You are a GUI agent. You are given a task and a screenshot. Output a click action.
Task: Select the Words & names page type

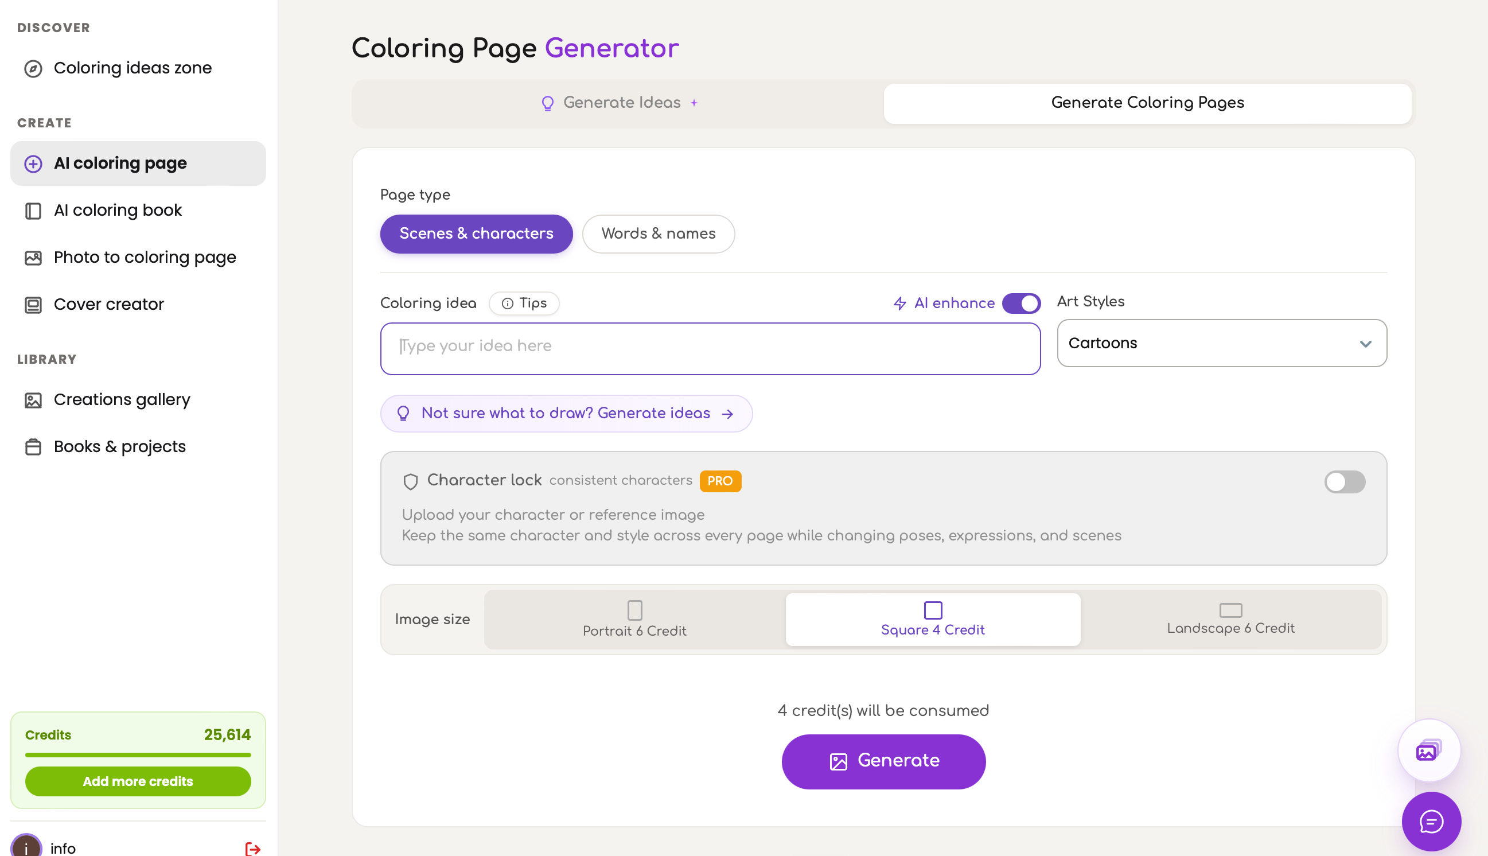coord(657,234)
